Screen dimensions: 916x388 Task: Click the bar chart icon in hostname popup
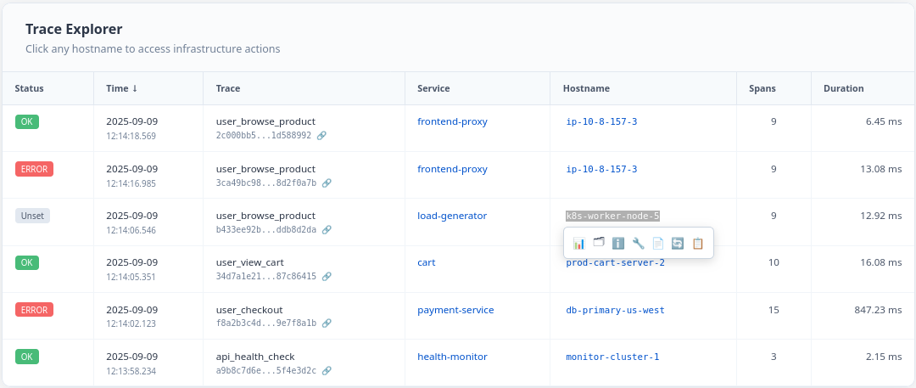point(579,244)
